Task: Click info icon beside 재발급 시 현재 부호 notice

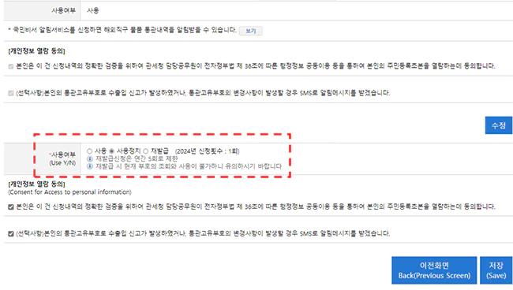Action: click(x=90, y=166)
